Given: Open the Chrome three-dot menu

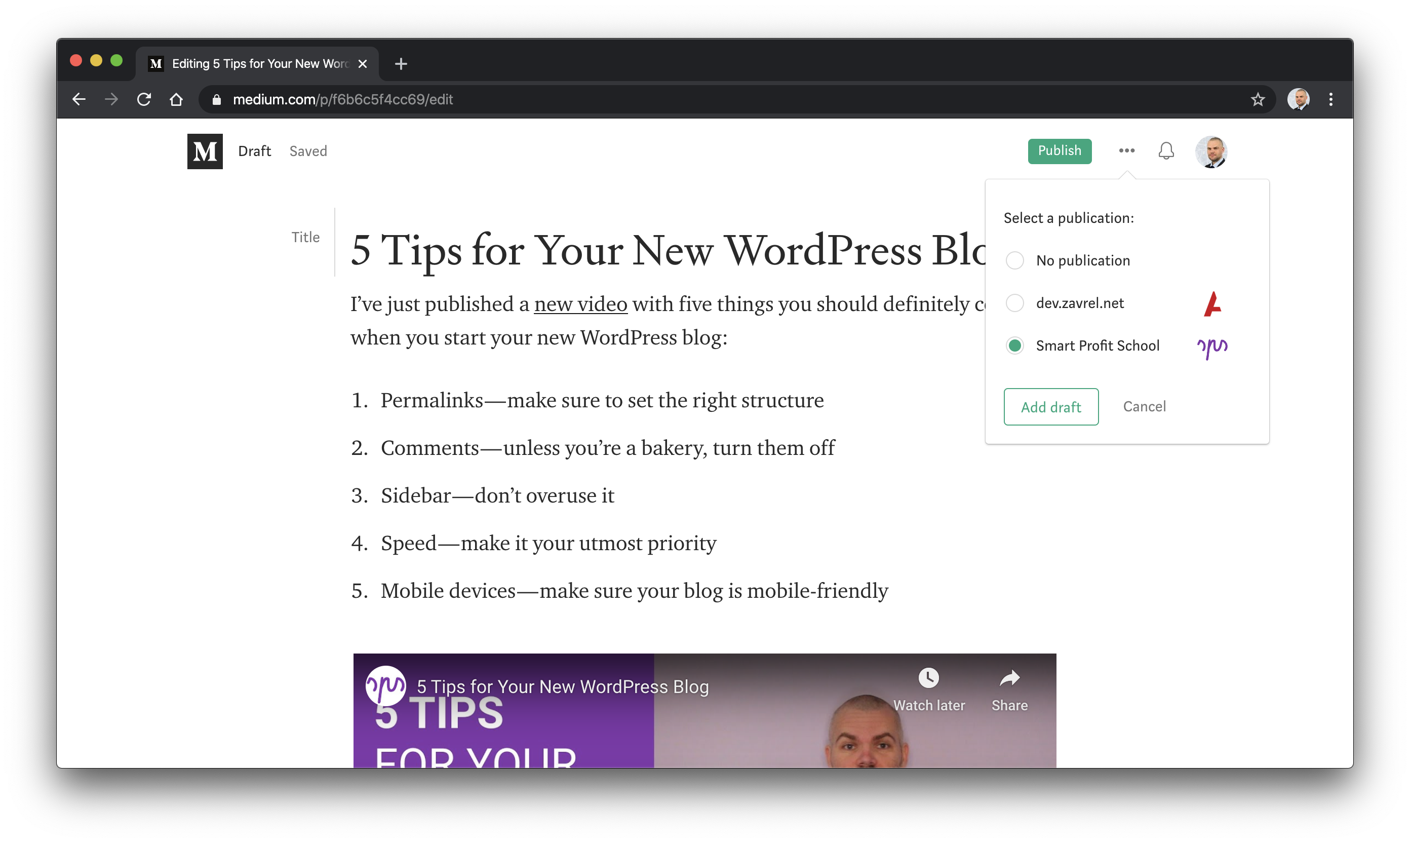Looking at the screenshot, I should pos(1330,99).
